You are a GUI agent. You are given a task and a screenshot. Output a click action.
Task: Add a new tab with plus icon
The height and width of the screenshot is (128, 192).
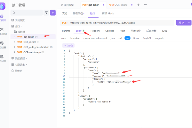(138, 5)
